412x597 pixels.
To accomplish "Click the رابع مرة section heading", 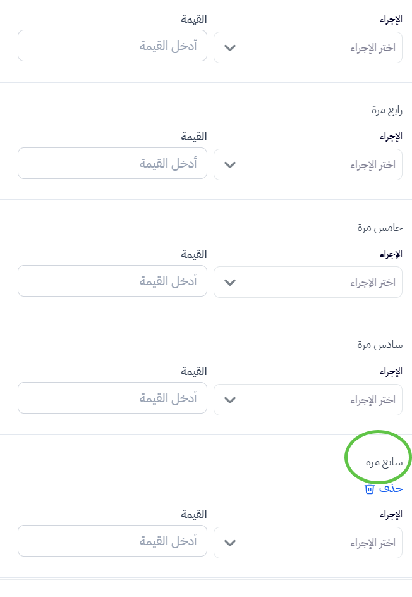I will 387,111.
